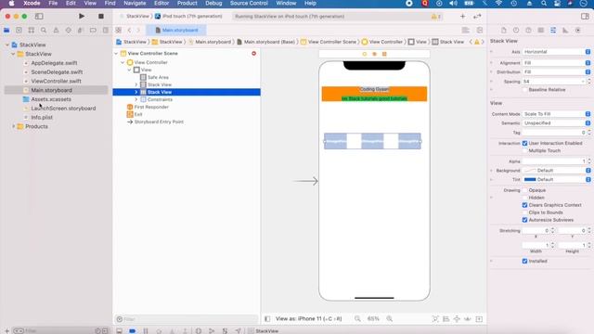
Task: Run the project with the Play button
Action: pos(82,17)
